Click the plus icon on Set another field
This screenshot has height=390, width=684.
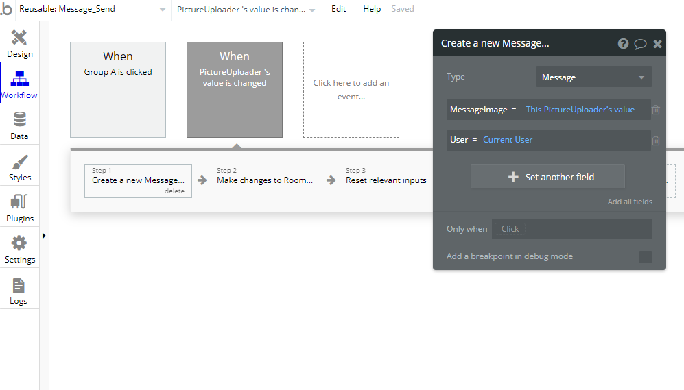(x=513, y=177)
